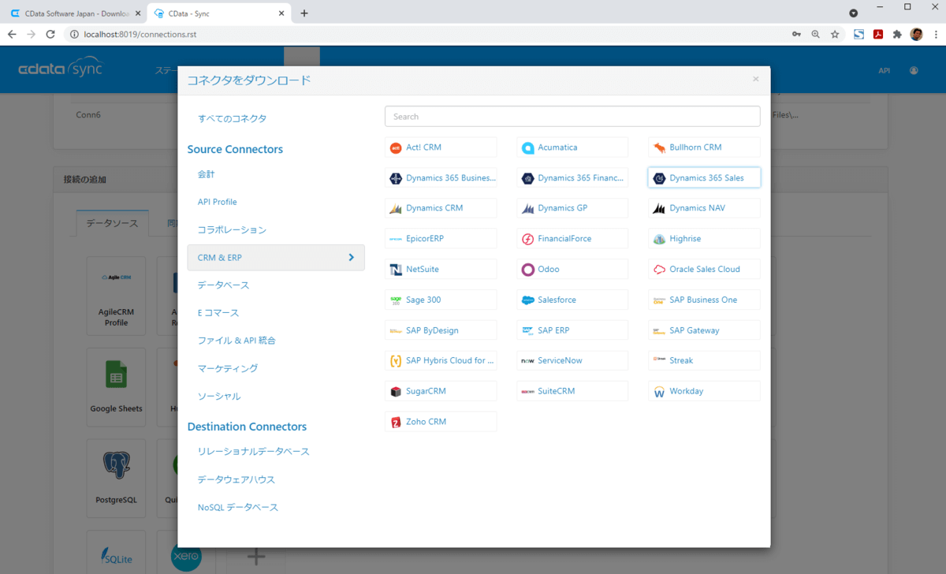
Task: Select the NetSuite connector
Action: tap(441, 269)
